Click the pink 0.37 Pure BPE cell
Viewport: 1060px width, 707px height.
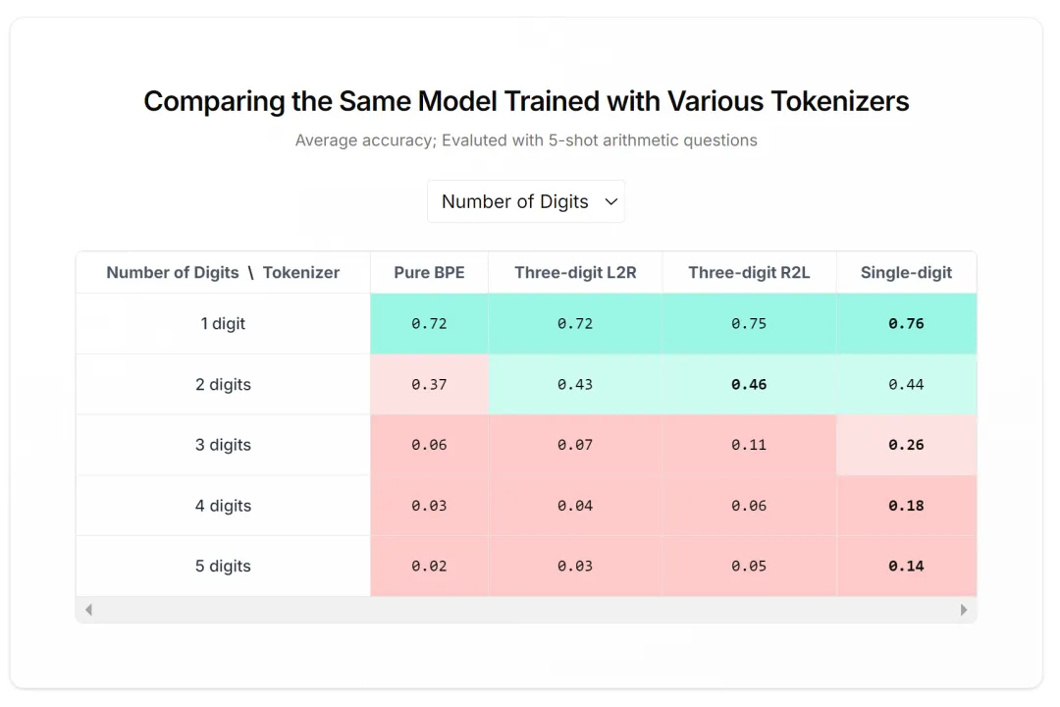pos(429,384)
